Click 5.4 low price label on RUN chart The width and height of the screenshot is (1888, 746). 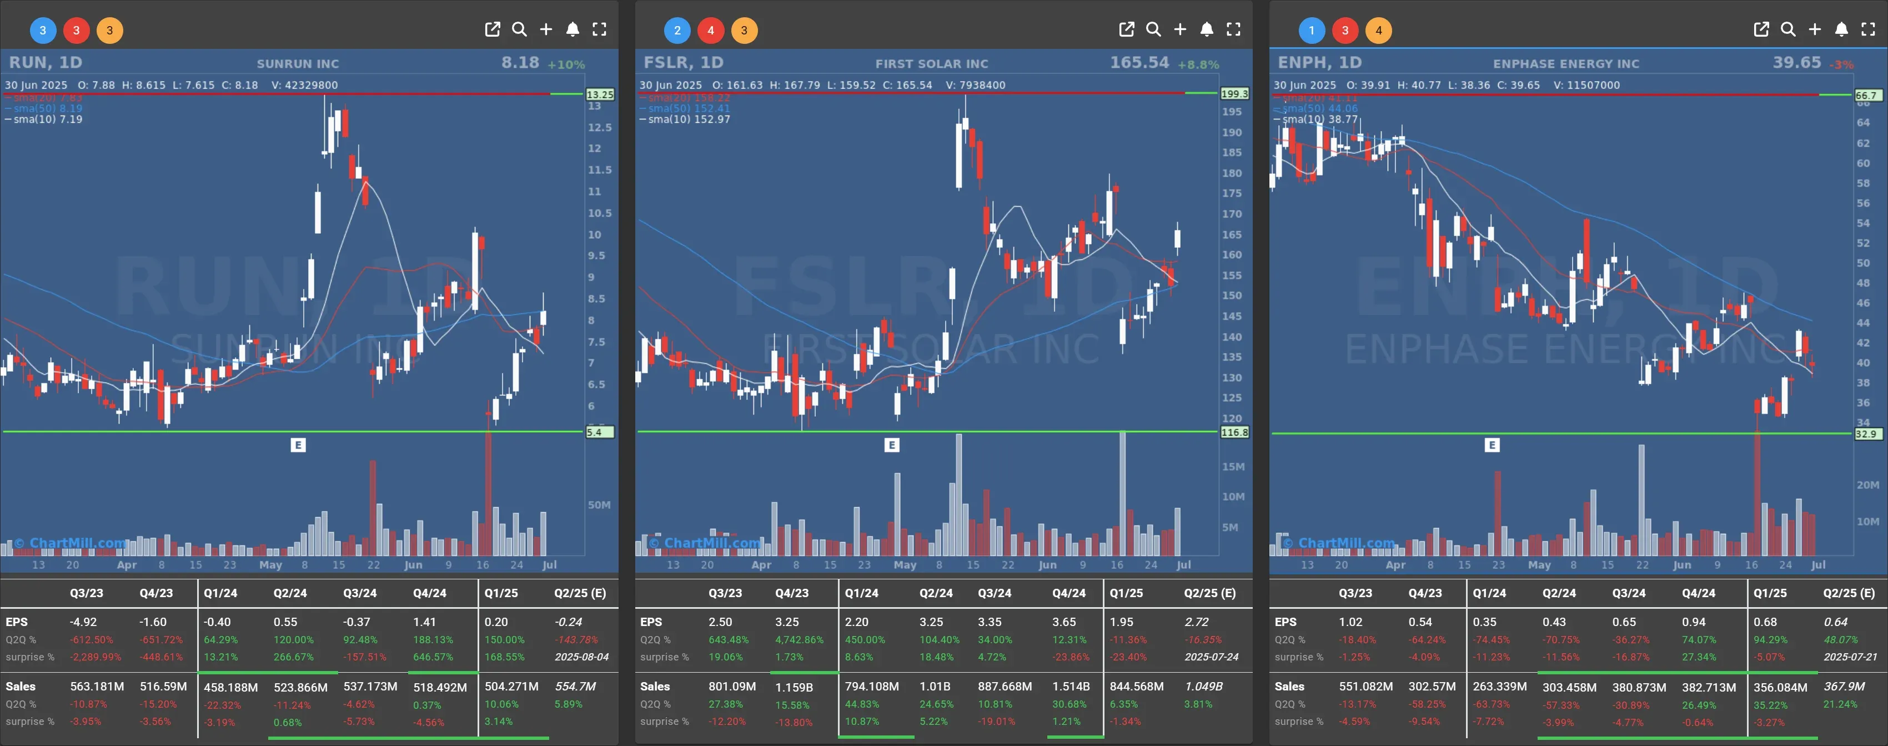[x=600, y=432]
